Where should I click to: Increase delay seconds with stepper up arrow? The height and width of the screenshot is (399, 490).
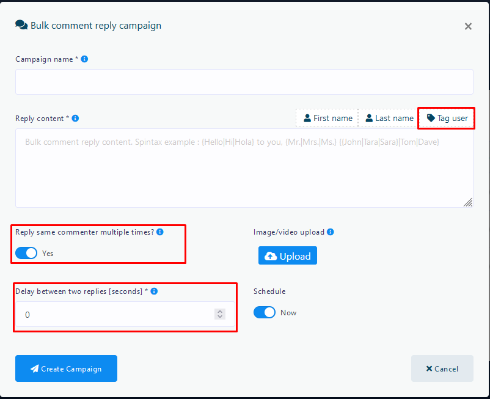(220, 312)
